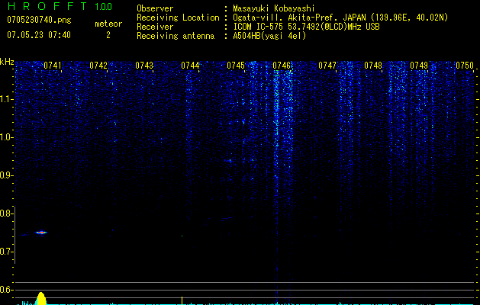Image resolution: width=480 pixels, height=305 pixels.
Task: Click the bright red meteor echo in spectrogram
Action: [x=41, y=233]
